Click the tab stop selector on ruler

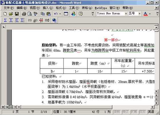point(4,27)
